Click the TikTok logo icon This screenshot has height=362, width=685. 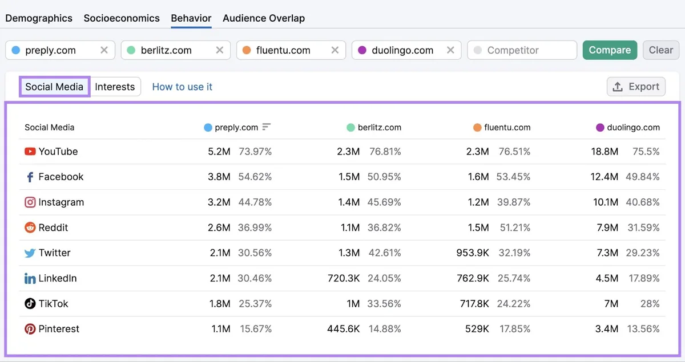tap(30, 304)
